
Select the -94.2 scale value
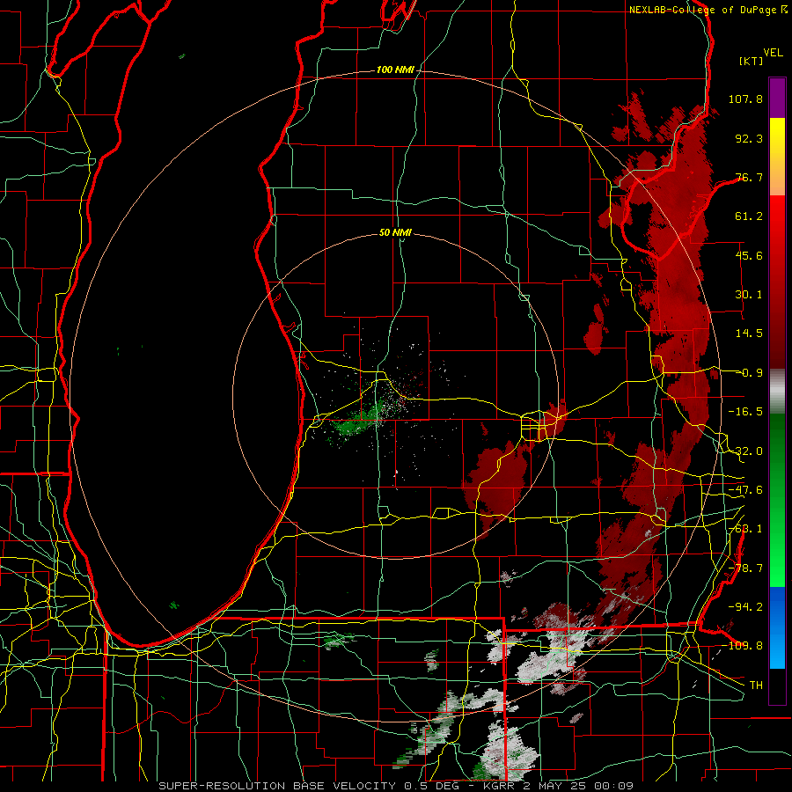745,607
